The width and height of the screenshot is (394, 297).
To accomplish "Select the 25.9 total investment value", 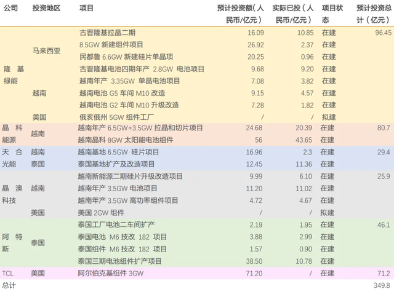I will click(x=384, y=176).
